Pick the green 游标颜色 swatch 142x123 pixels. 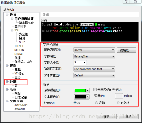[x=81, y=90]
